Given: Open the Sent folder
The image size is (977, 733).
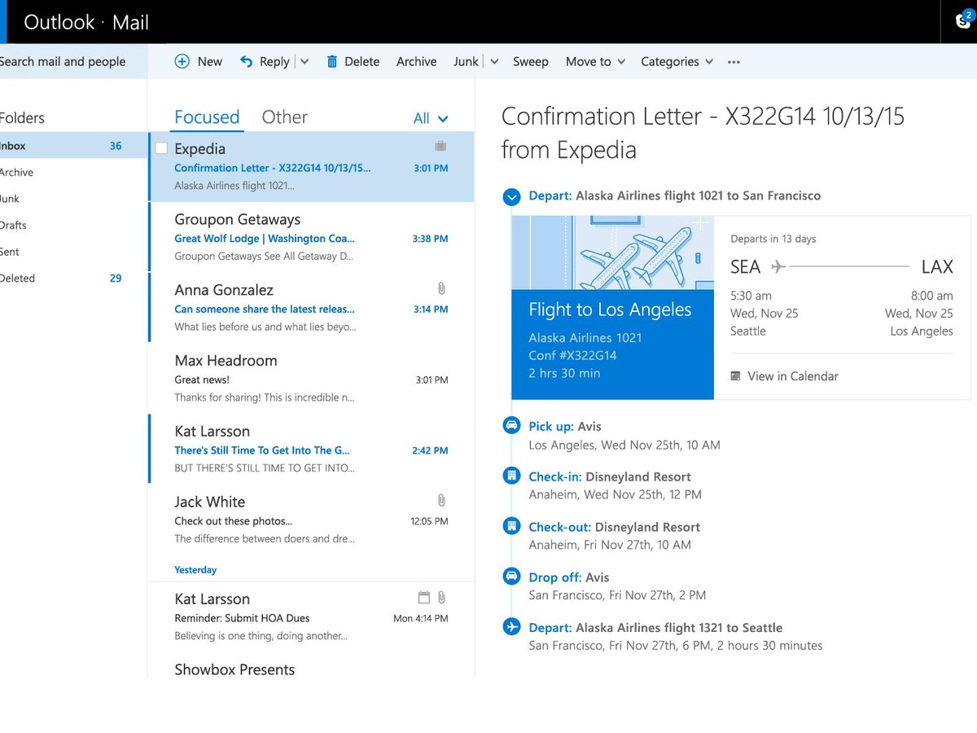Looking at the screenshot, I should coord(72,252).
